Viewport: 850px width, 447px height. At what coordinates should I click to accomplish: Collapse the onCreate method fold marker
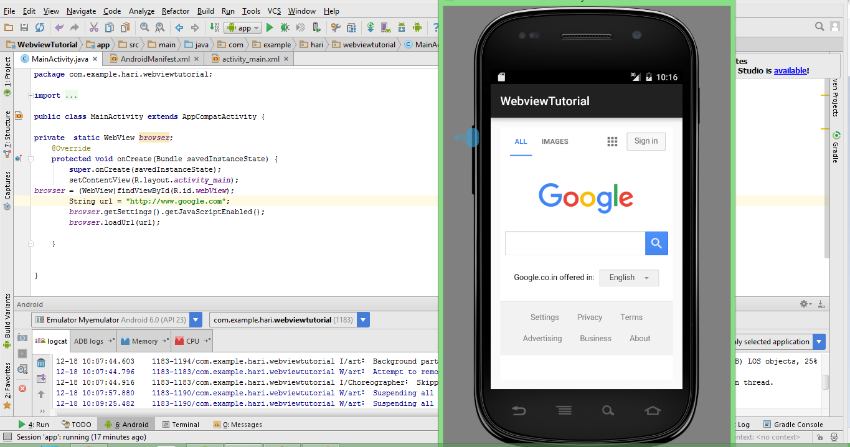pyautogui.click(x=30, y=159)
